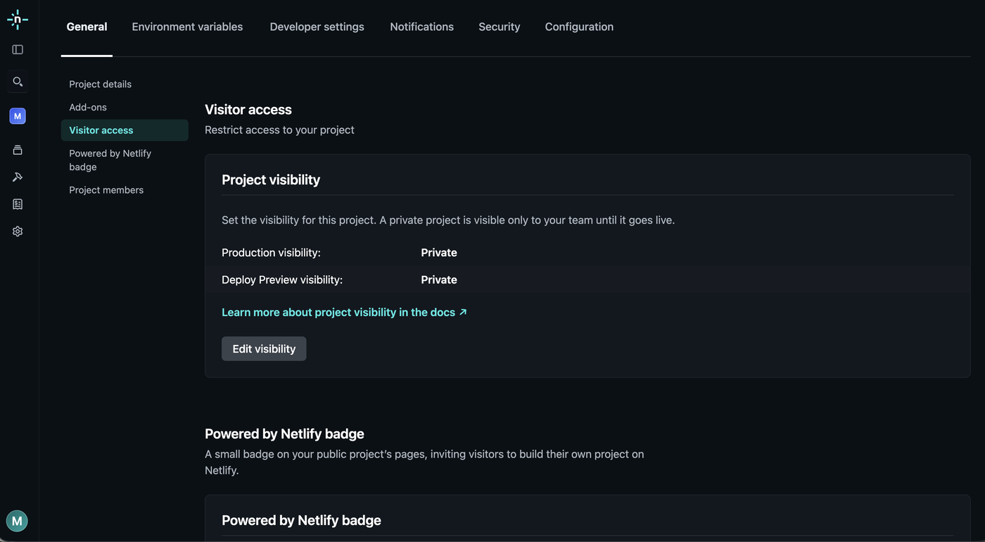Click the Production visibility label

(x=271, y=253)
